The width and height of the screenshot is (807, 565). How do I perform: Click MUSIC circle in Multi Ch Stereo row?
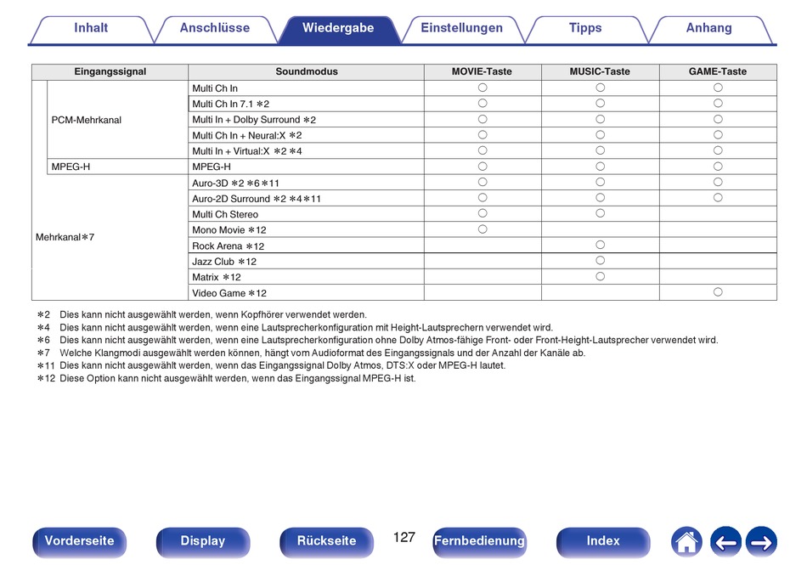[600, 213]
